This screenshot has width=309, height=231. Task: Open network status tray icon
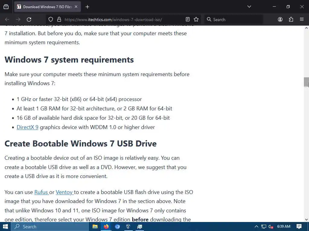(x=264, y=227)
